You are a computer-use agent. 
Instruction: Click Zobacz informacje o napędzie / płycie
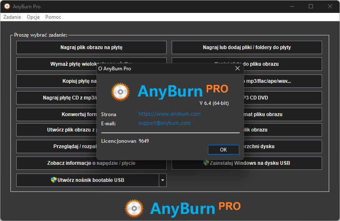click(91, 163)
